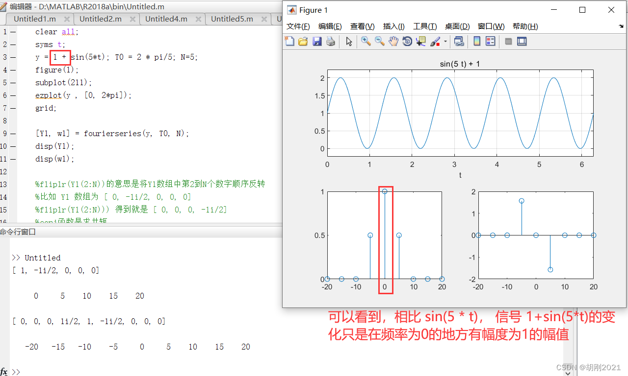Open the 文件(F) menu in Figure 1
Viewport: 628px width, 376px height.
298,26
